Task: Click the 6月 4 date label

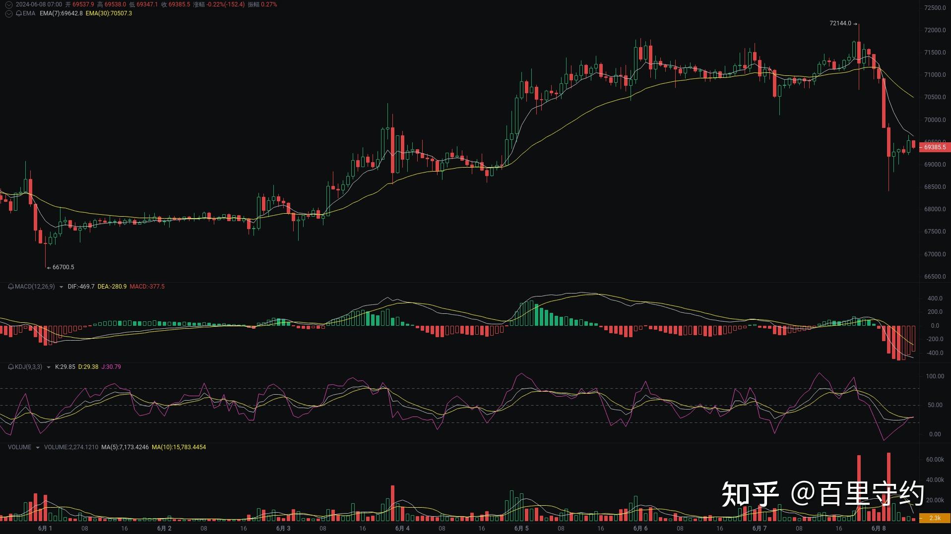Action: (402, 529)
